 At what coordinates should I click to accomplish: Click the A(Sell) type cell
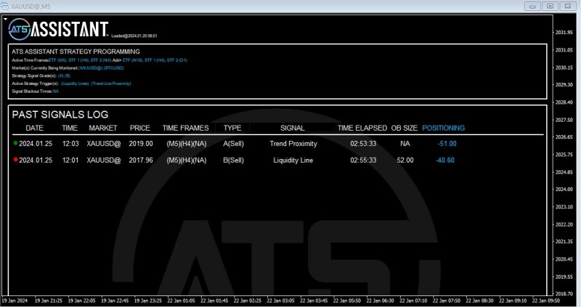point(233,144)
